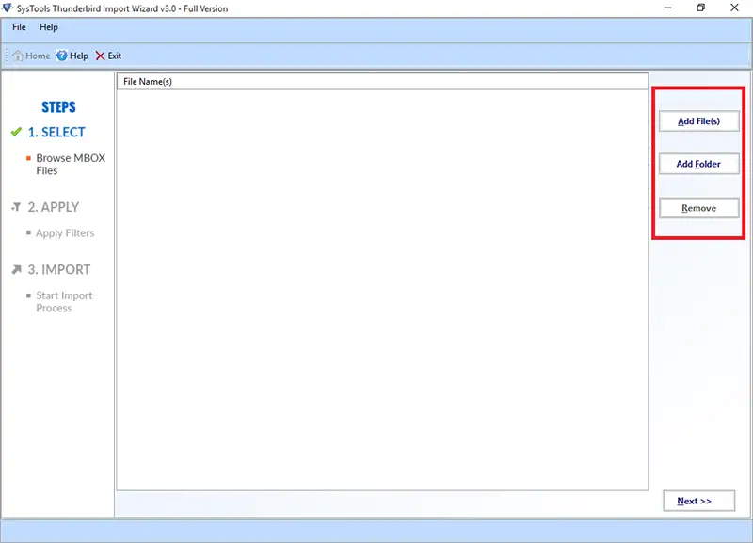Open the File menu
753x543 pixels.
[x=19, y=27]
